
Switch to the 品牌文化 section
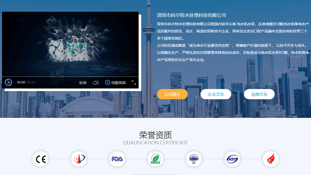259,94
